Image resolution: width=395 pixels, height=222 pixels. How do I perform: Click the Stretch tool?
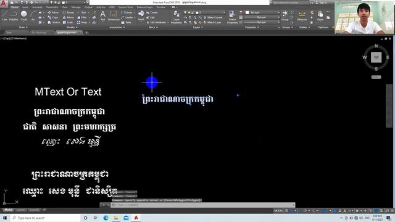coord(54,22)
